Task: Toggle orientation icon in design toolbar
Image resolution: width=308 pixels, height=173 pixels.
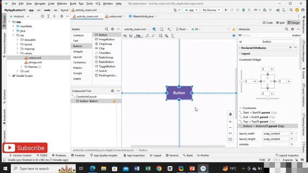Action: [162, 29]
